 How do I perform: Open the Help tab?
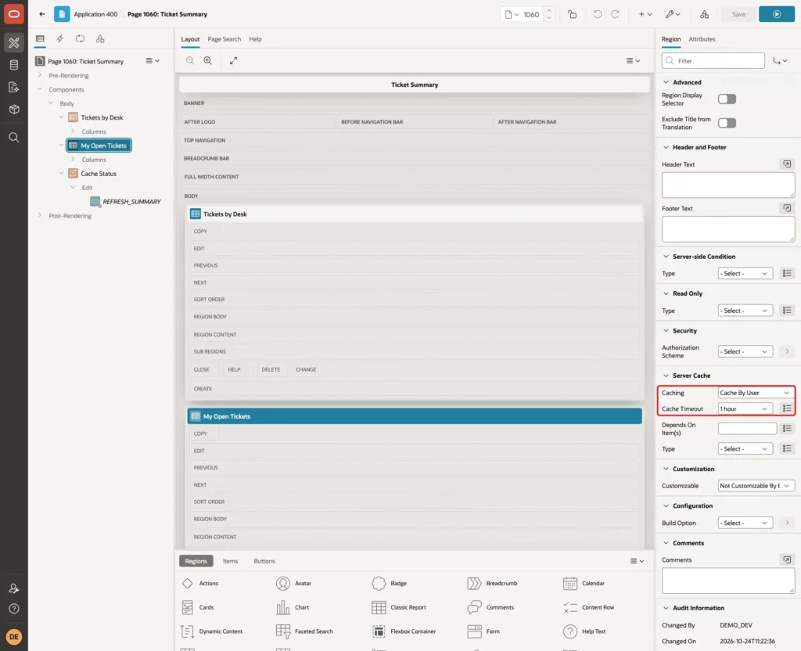tap(255, 39)
